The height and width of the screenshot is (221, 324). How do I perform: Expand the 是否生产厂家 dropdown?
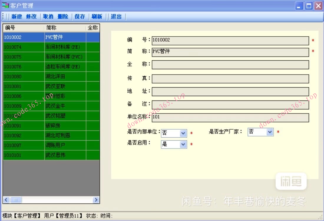(x=270, y=132)
